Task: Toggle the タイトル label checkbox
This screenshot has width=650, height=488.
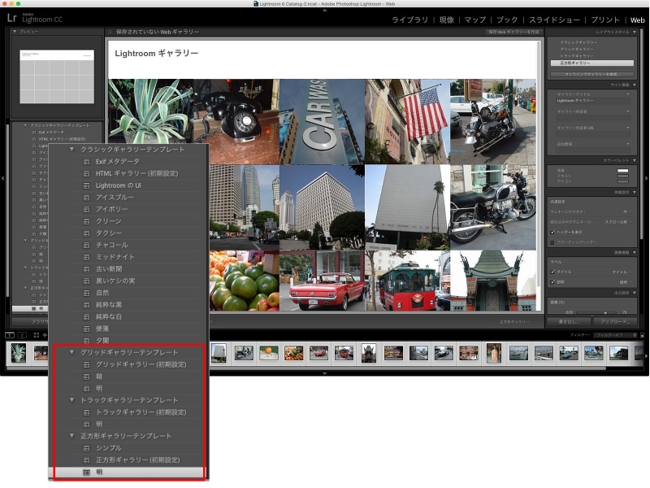Action: [553, 272]
